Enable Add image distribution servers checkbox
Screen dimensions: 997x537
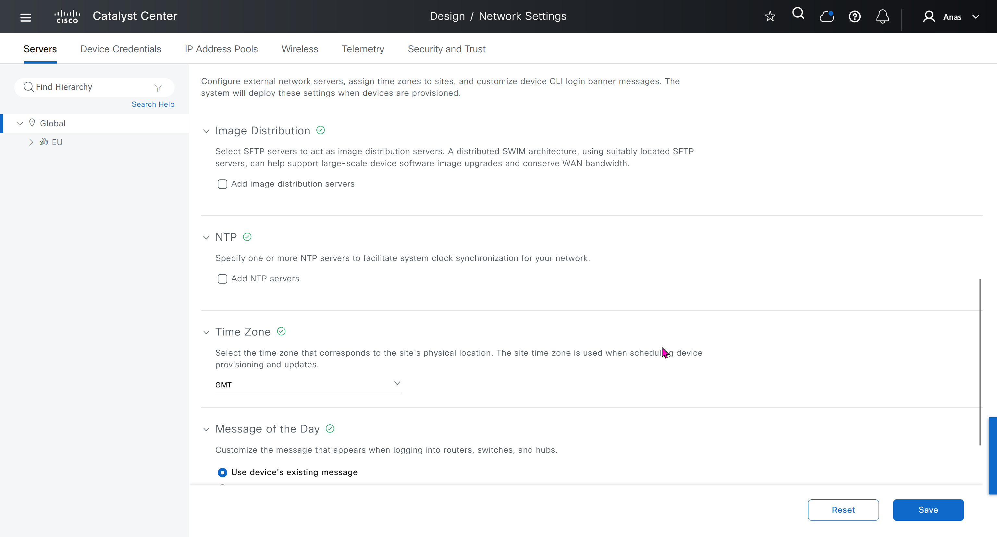click(222, 184)
